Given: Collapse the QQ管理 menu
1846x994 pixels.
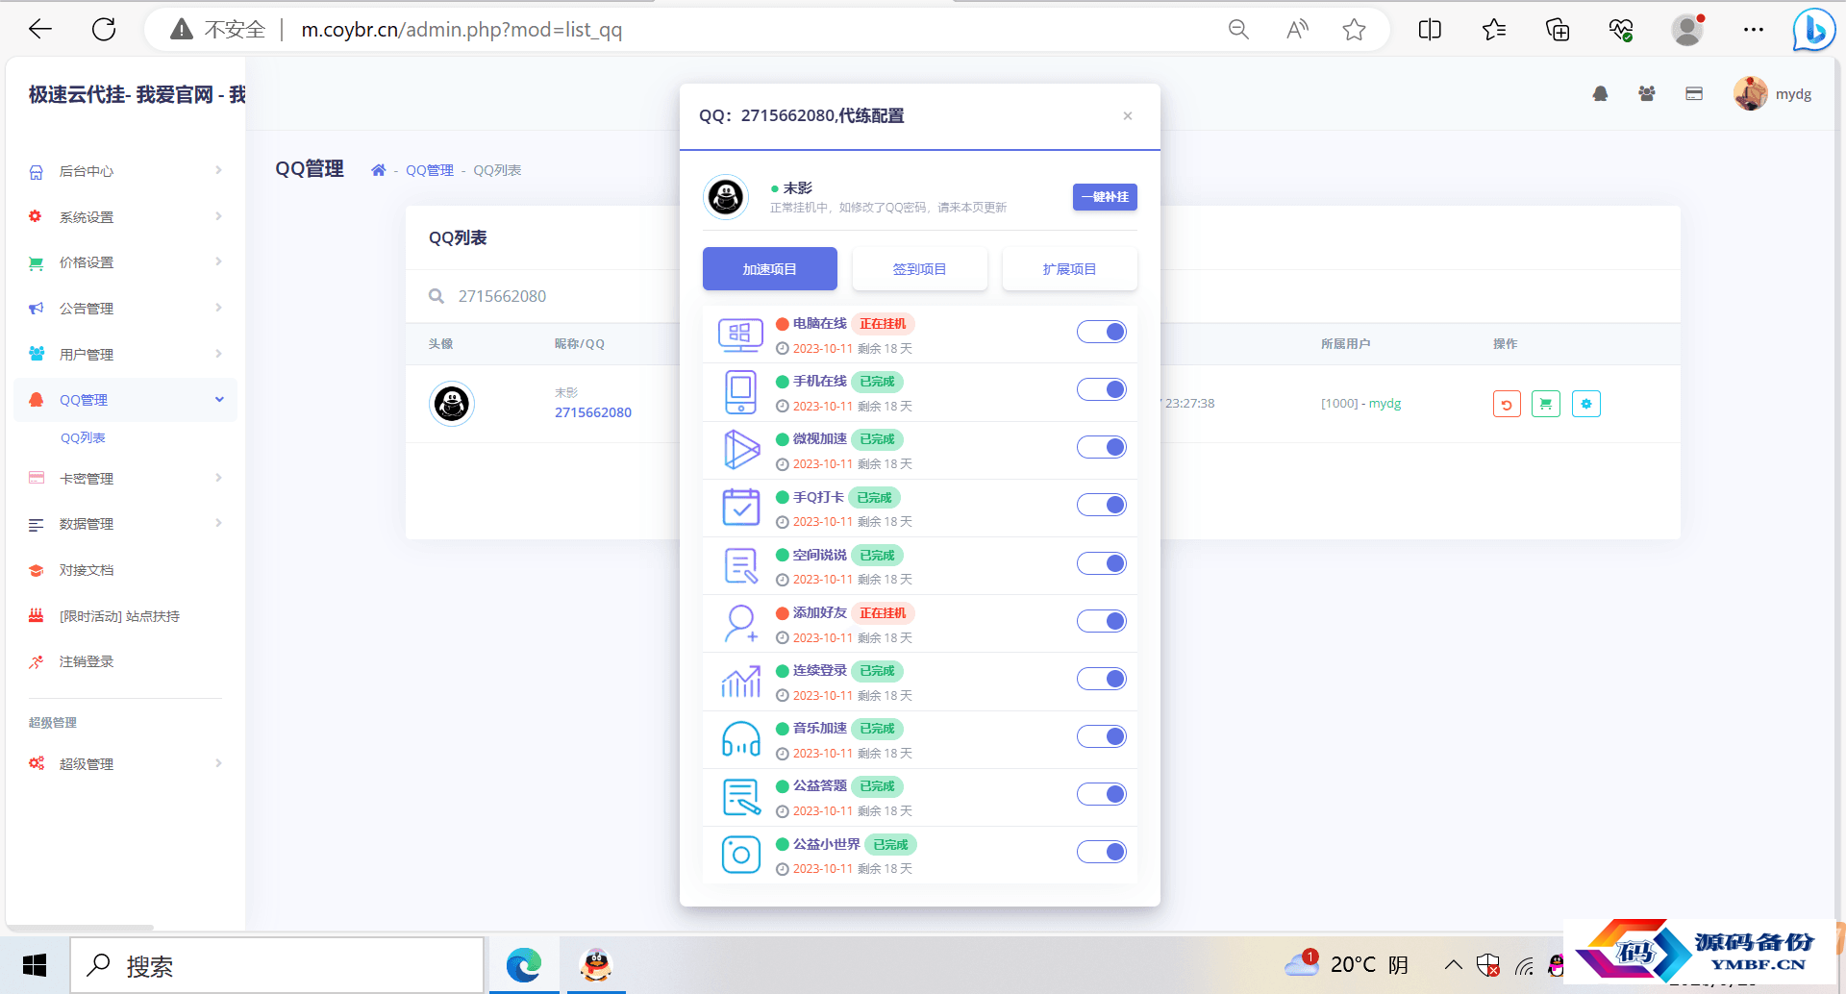Looking at the screenshot, I should (125, 400).
